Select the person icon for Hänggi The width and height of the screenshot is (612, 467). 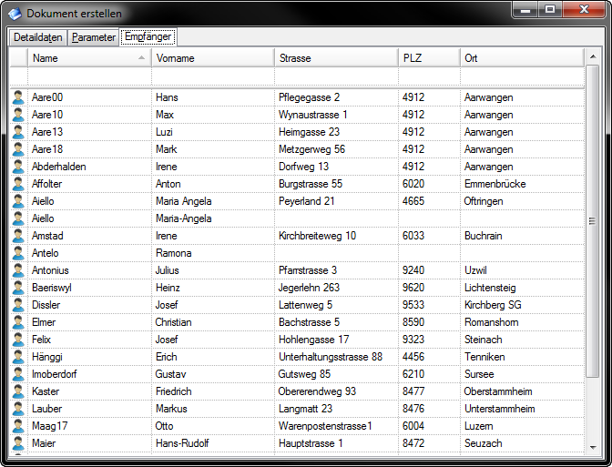pyautogui.click(x=18, y=357)
